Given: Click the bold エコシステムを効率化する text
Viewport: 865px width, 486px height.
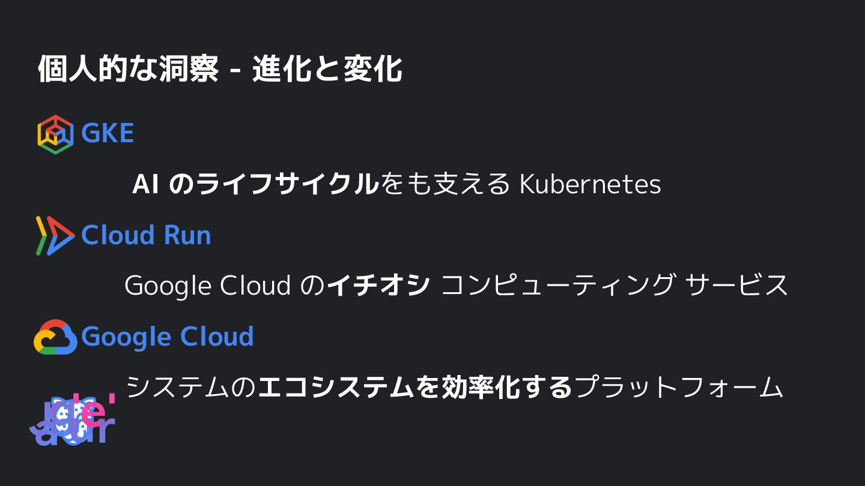Looking at the screenshot, I should coord(415,388).
